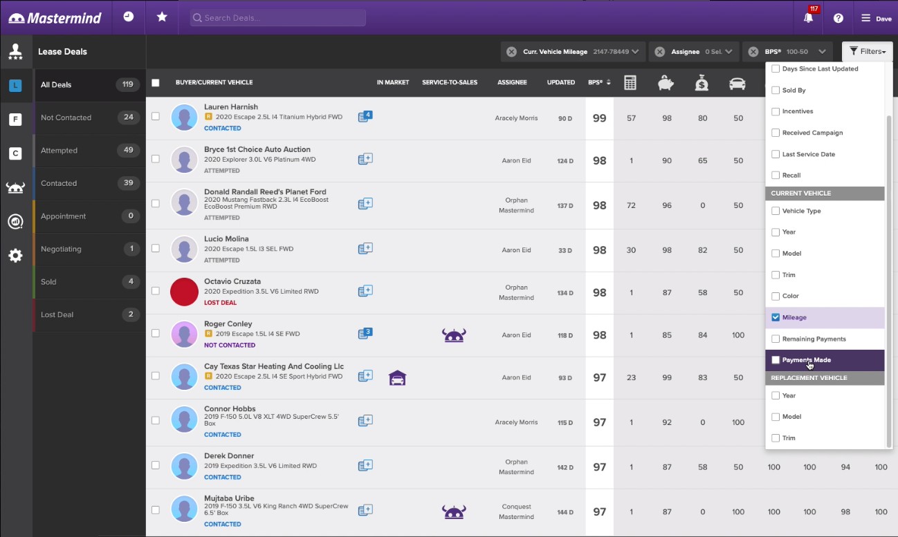Click Cay Texas Star's in-market garage icon
The width and height of the screenshot is (898, 537).
tap(398, 377)
